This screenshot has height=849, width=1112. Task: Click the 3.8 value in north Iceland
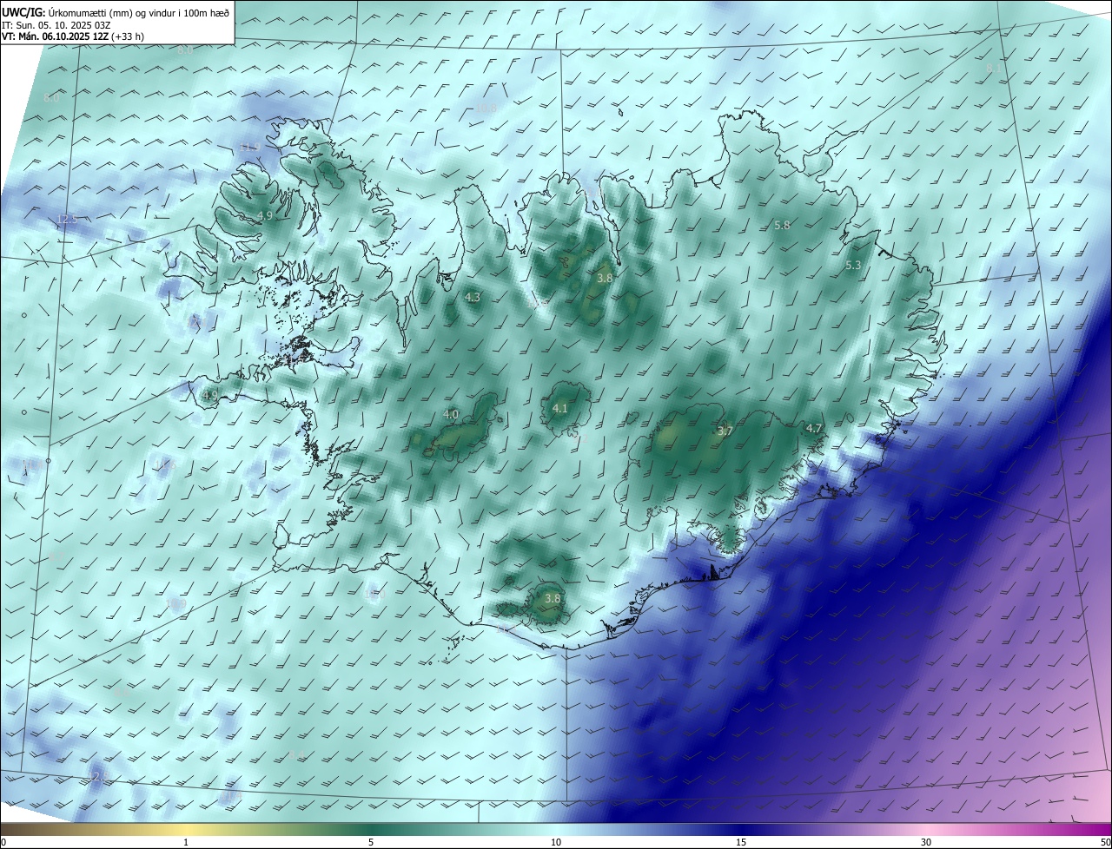pos(606,278)
